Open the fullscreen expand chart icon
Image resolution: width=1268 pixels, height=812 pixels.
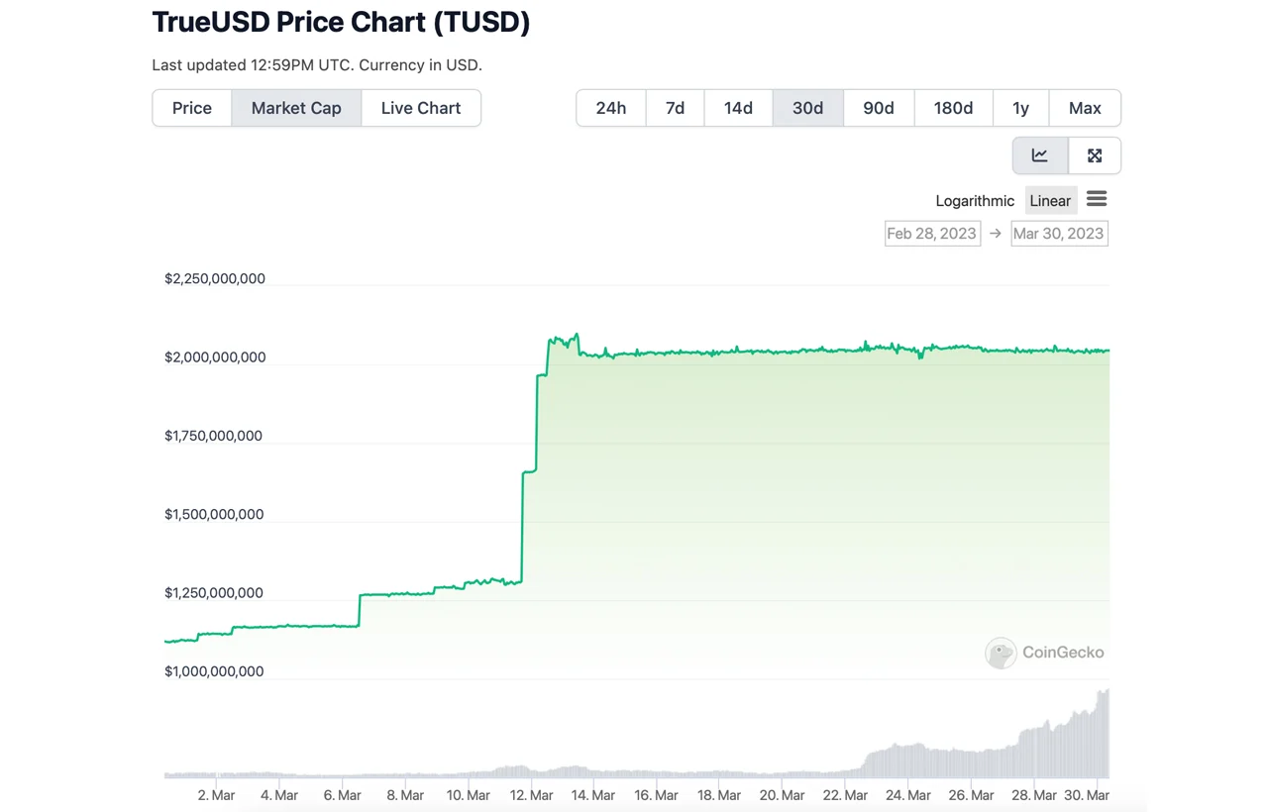(x=1095, y=155)
